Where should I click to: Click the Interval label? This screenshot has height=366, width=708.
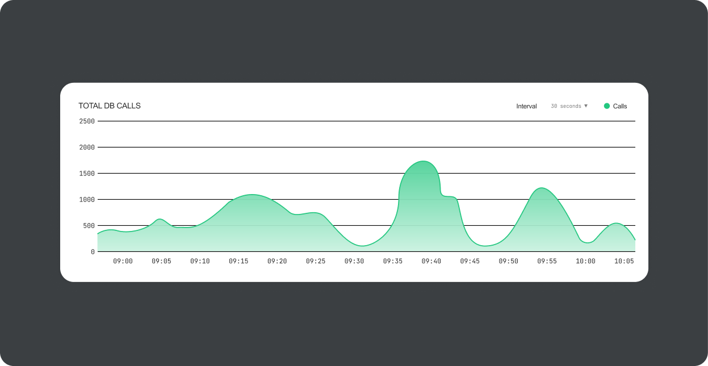[526, 106]
